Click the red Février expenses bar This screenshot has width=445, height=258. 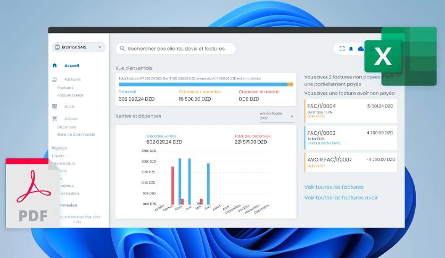(x=172, y=186)
